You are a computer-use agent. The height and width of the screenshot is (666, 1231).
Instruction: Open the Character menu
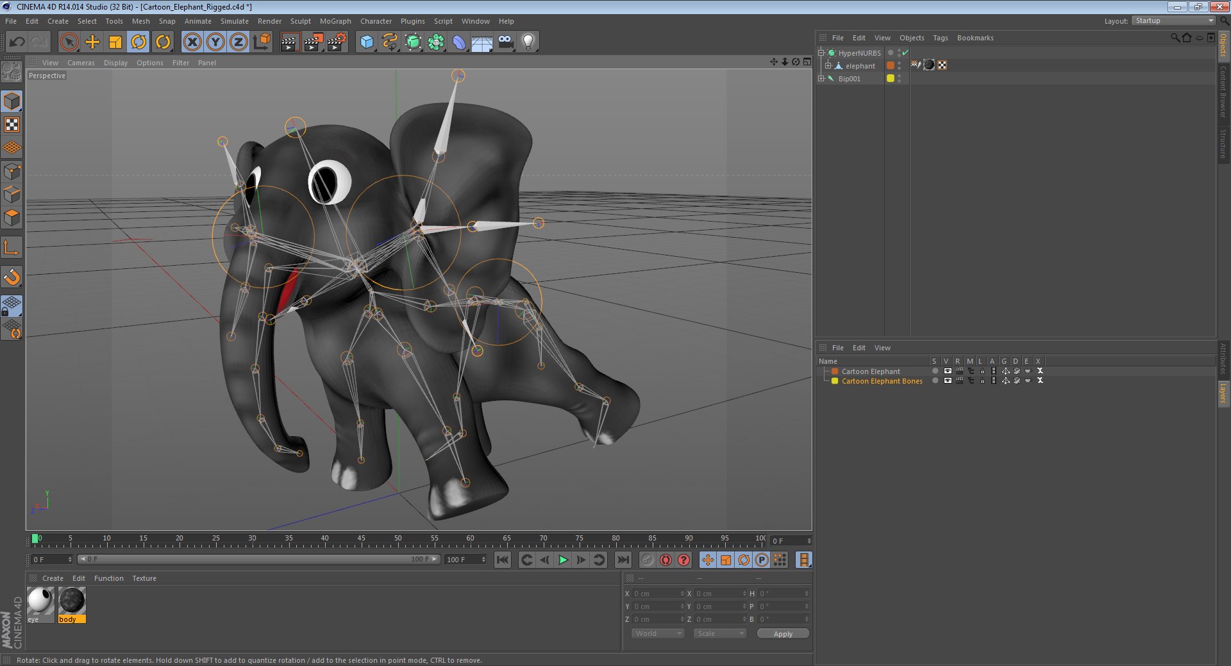[376, 21]
